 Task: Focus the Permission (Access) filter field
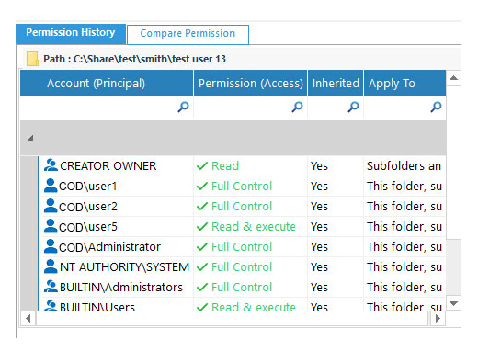(x=251, y=107)
